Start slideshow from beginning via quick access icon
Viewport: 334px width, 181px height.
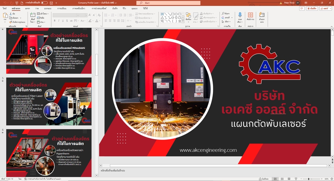pos(17,3)
